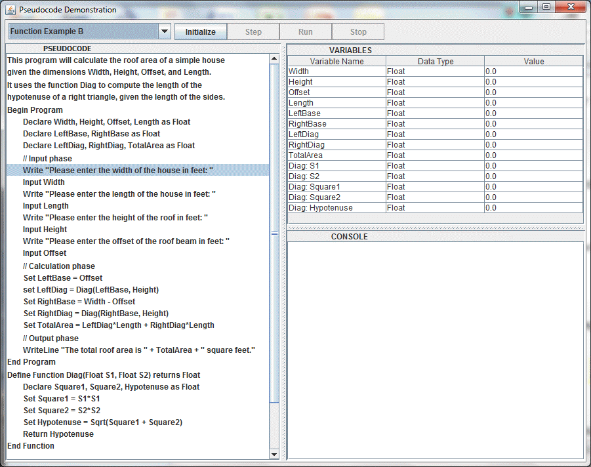Click the highlighted Write width prompt line
The height and width of the screenshot is (467, 591).
118,171
